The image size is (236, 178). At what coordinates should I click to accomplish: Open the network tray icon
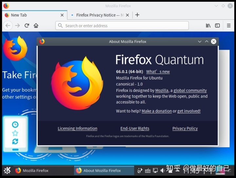click(x=155, y=170)
